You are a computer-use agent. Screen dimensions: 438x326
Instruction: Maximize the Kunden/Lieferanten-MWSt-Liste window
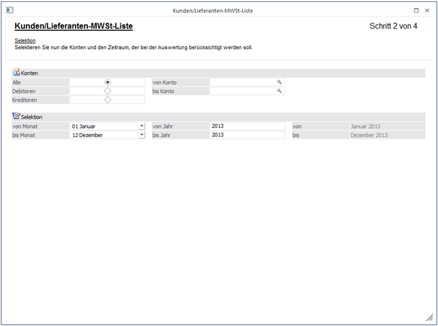(x=417, y=11)
